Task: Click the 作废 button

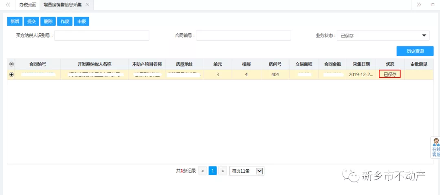Action: tap(65, 22)
